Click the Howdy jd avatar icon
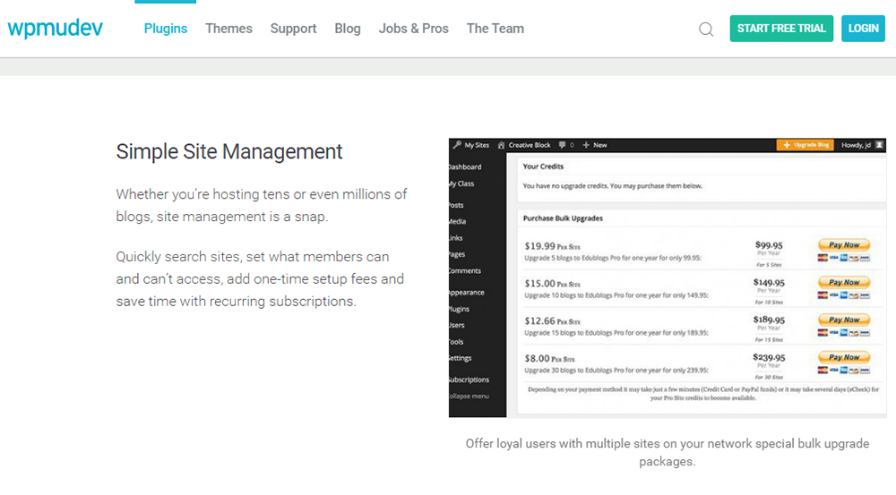Viewport: 896px width, 495px height. 880,145
